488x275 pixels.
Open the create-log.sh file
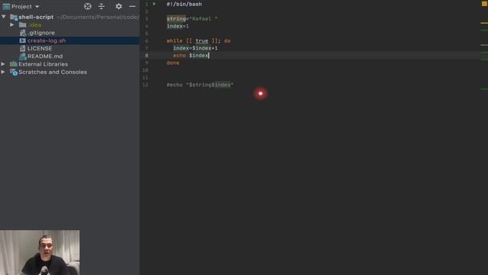point(47,40)
